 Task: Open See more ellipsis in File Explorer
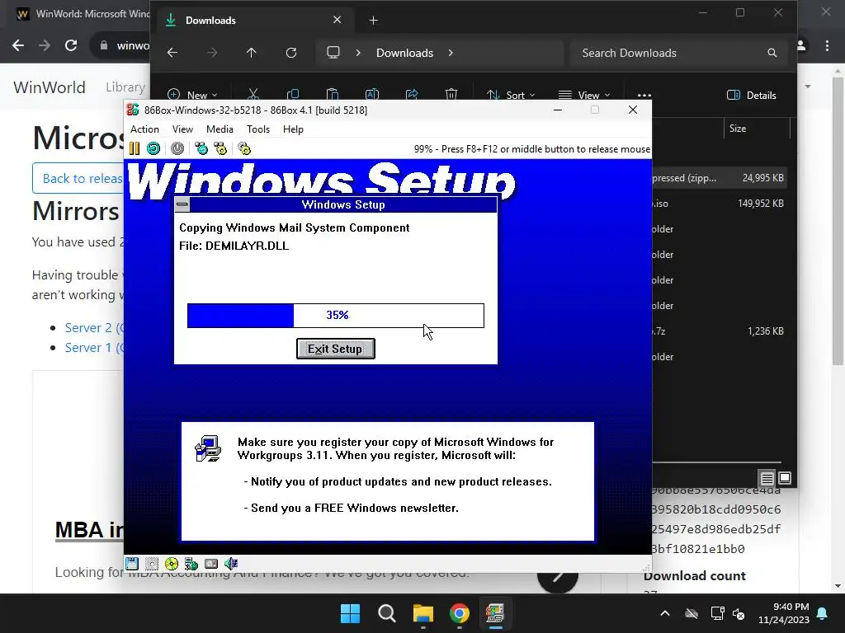pos(644,95)
